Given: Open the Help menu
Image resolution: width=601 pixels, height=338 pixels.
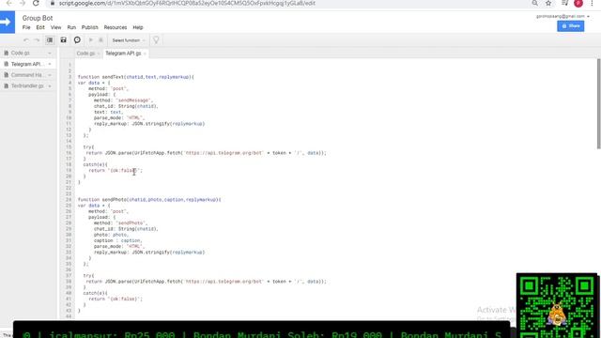Looking at the screenshot, I should pos(138,27).
